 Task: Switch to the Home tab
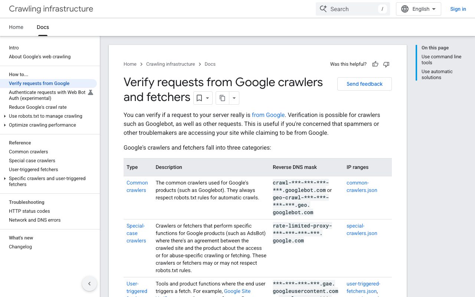pyautogui.click(x=16, y=27)
